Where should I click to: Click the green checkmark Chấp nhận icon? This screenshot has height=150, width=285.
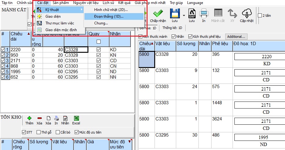[x=157, y=14]
